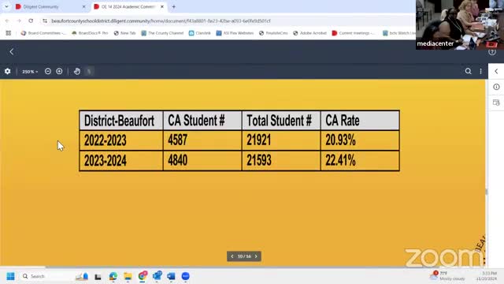Viewport: 504px width, 284px height.
Task: Open the viewer three-dot more menu
Action: point(480,71)
